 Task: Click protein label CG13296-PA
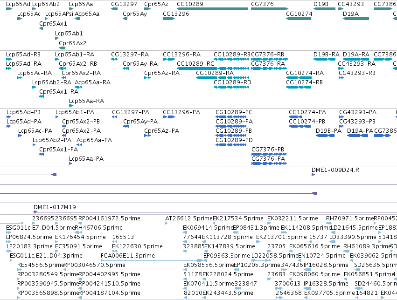(181, 112)
